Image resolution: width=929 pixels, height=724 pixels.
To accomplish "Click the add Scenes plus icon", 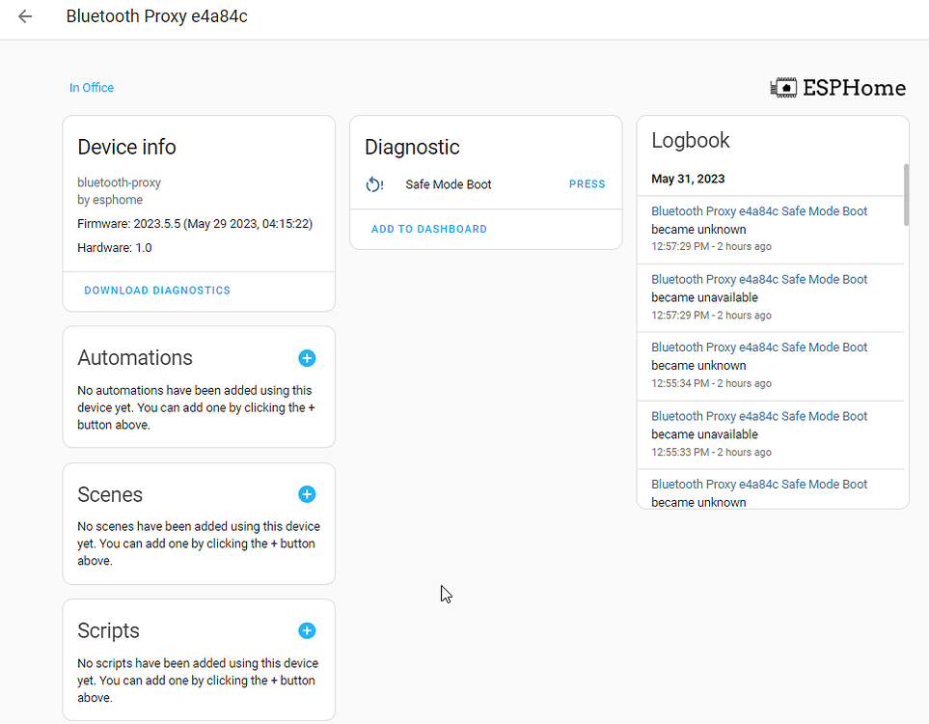I will pos(307,494).
